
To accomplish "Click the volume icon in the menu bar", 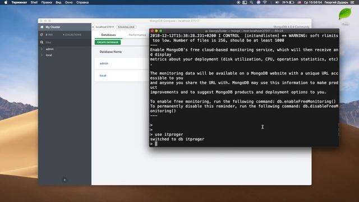I will point(277,2).
